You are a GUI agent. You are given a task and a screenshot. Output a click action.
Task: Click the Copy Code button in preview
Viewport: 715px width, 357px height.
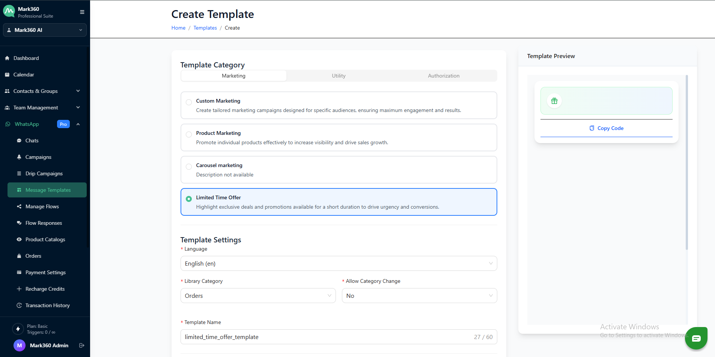(607, 128)
